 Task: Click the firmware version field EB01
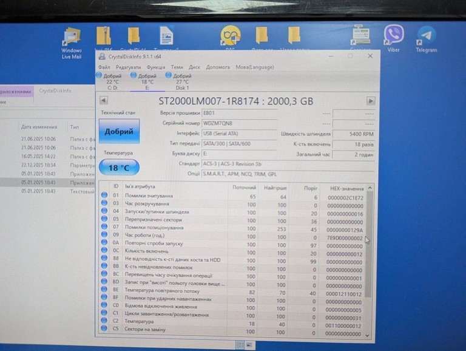coord(240,113)
